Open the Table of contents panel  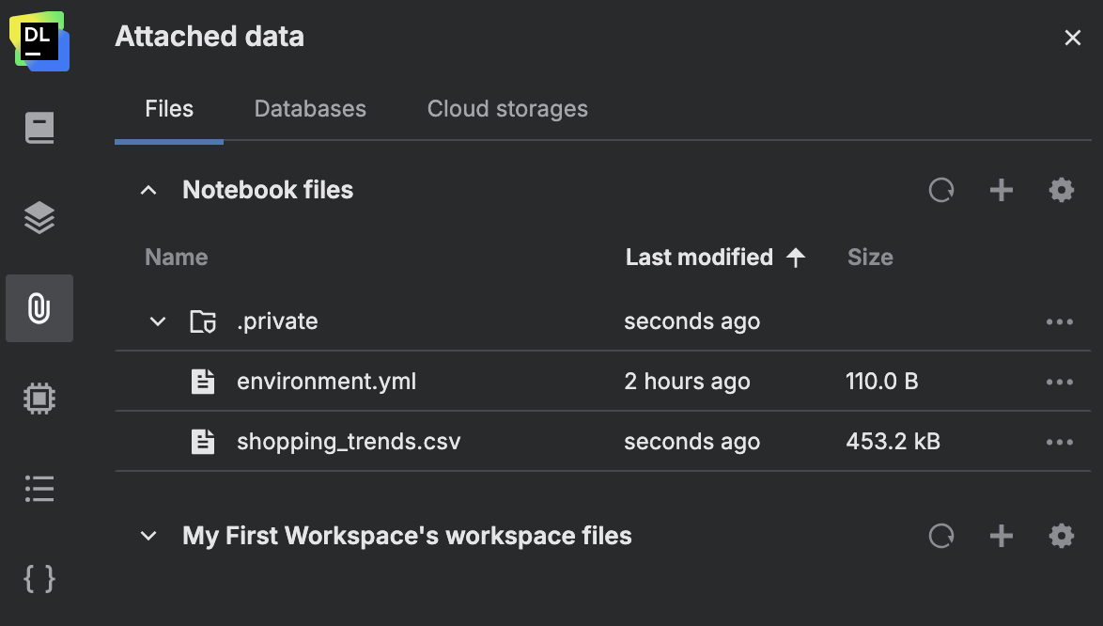39,489
